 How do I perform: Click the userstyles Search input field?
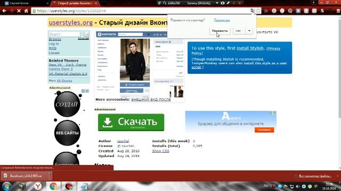(x=64, y=34)
